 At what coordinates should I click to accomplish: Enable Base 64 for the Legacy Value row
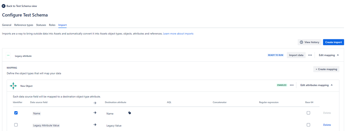(308, 125)
